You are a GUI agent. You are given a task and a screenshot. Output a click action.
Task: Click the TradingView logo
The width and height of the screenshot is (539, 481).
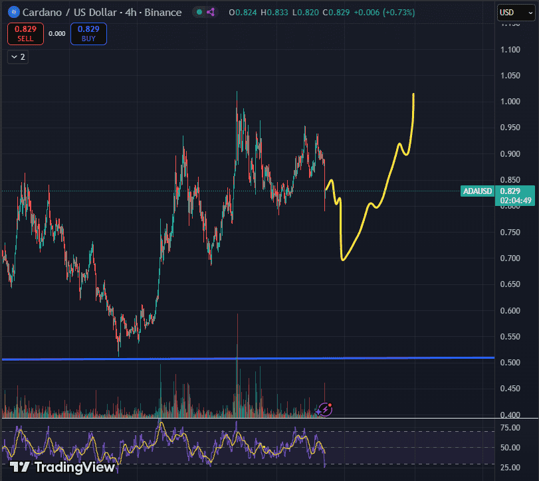(x=60, y=467)
